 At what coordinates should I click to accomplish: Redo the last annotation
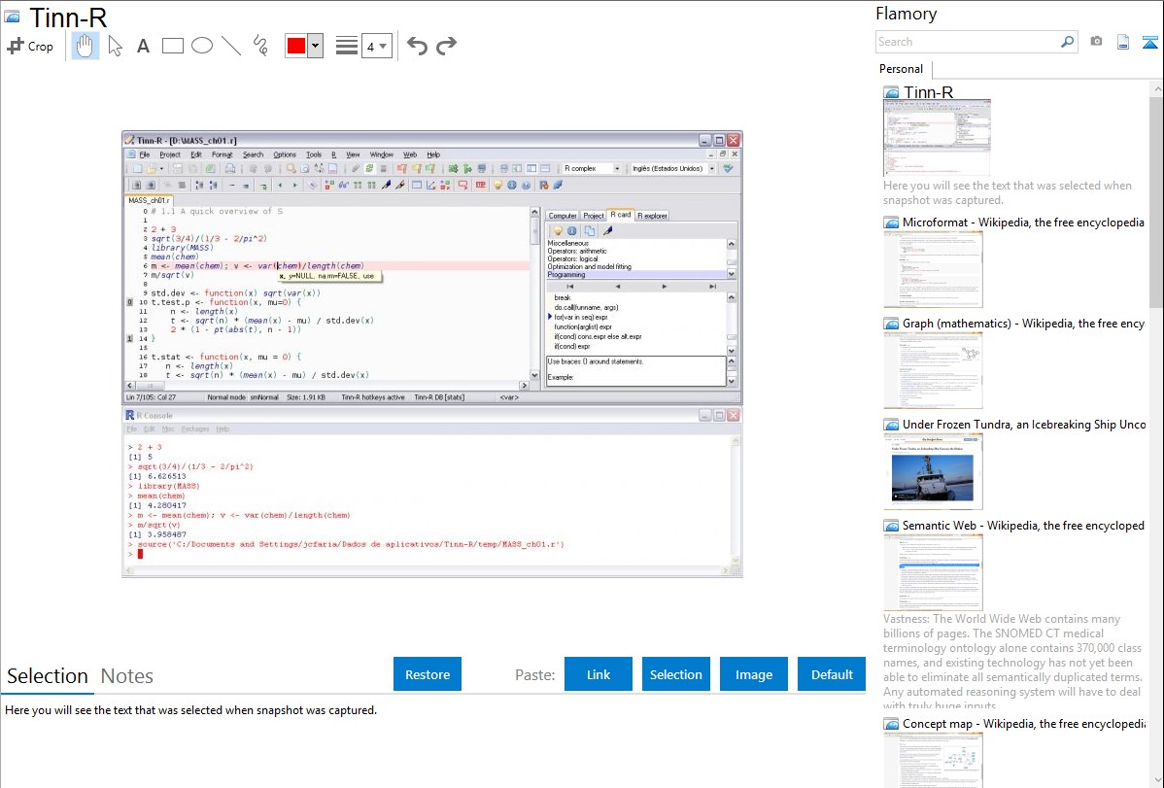[x=446, y=46]
